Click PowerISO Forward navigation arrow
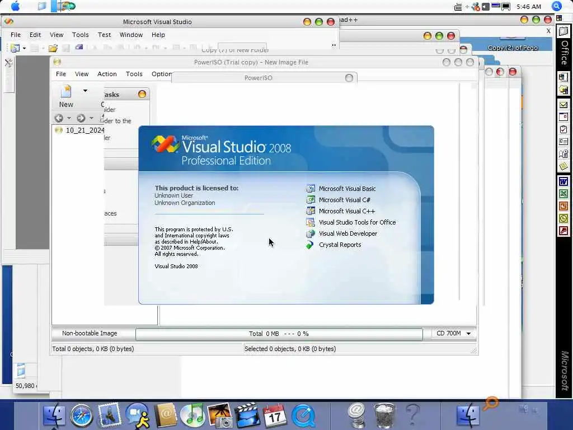The height and width of the screenshot is (430, 573). click(81, 118)
